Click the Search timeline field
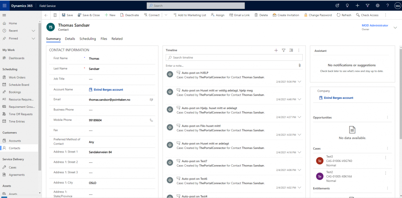Viewport: 402px width, 198px height. pyautogui.click(x=234, y=57)
